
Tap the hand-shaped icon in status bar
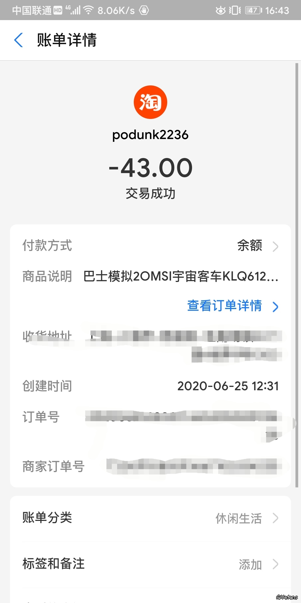click(x=144, y=10)
